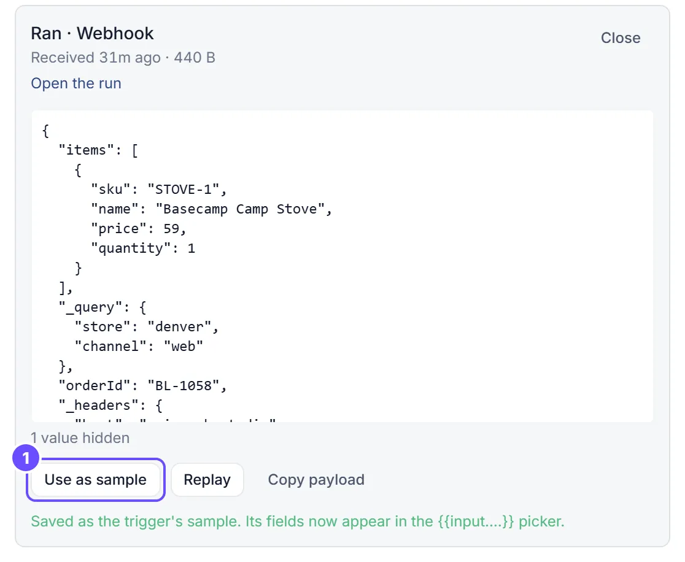Click the green saved-as-sample confirmation message
The width and height of the screenshot is (685, 562).
(298, 522)
